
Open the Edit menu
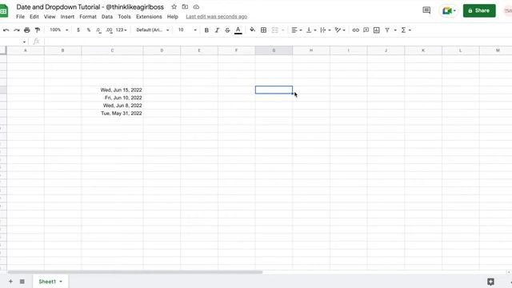pos(34,17)
